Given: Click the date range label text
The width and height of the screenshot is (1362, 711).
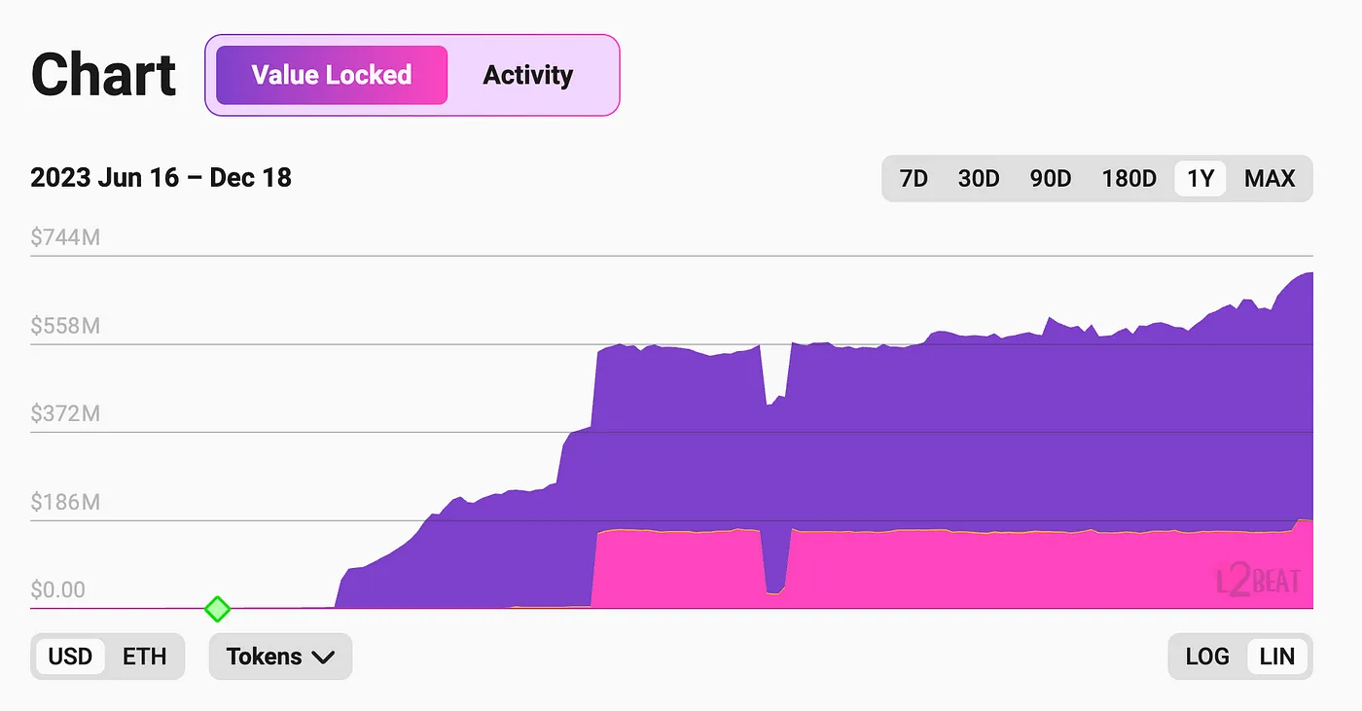Looking at the screenshot, I should pos(161,178).
